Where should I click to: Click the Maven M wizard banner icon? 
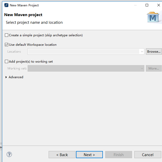point(153,17)
